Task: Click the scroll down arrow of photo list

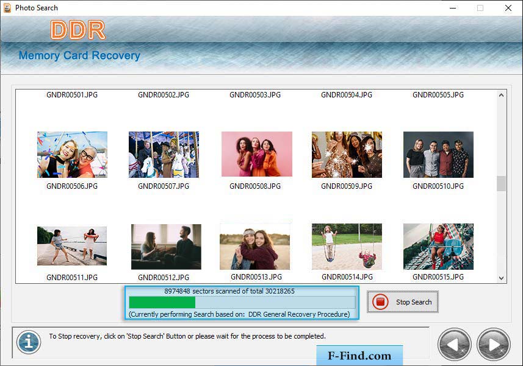Action: point(501,278)
